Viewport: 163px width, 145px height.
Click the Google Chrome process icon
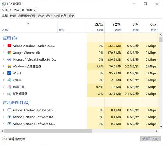pos(9,53)
